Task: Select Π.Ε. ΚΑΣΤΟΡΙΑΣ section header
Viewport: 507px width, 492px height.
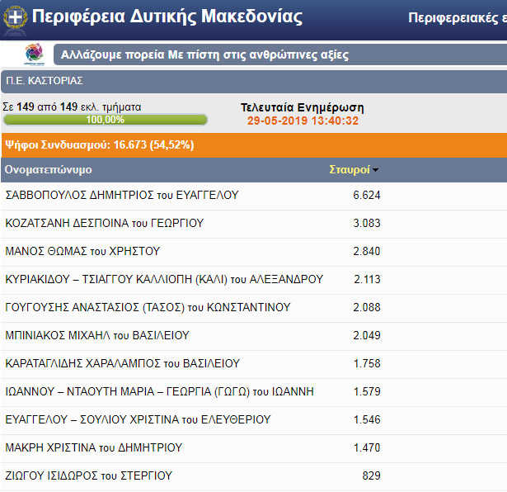Action: pyautogui.click(x=45, y=81)
